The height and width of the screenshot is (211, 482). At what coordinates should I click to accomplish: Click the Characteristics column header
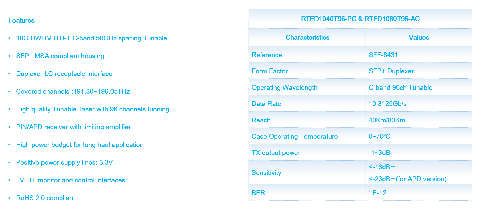click(x=307, y=38)
